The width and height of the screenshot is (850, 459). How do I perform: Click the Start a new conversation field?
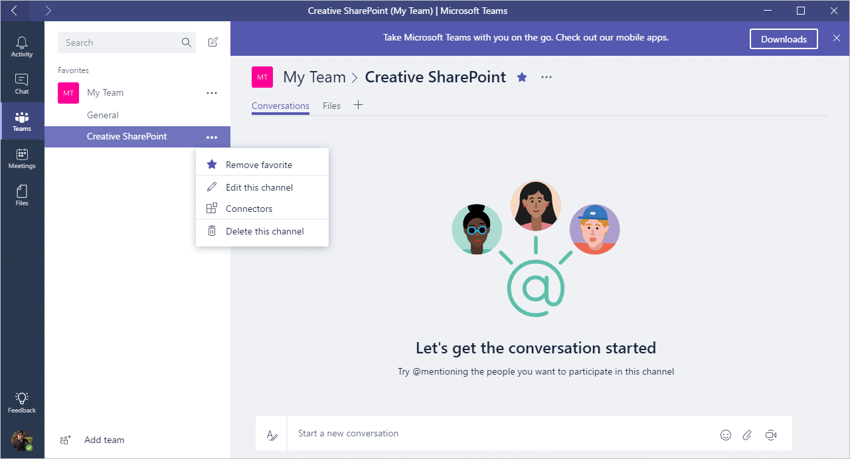pos(505,434)
